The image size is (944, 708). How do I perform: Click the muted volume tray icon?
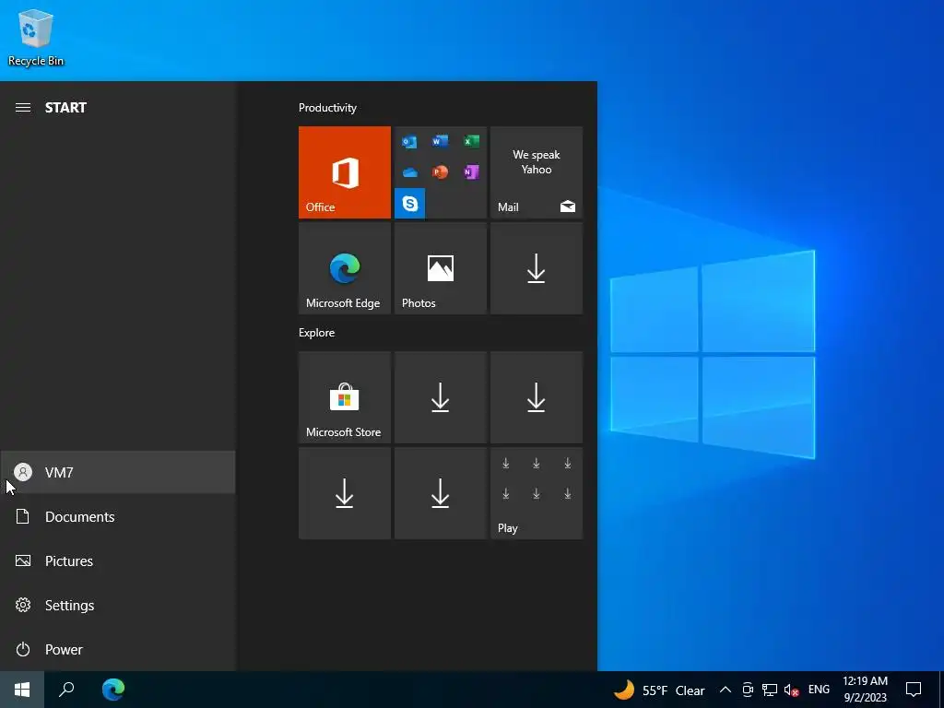[x=791, y=690]
